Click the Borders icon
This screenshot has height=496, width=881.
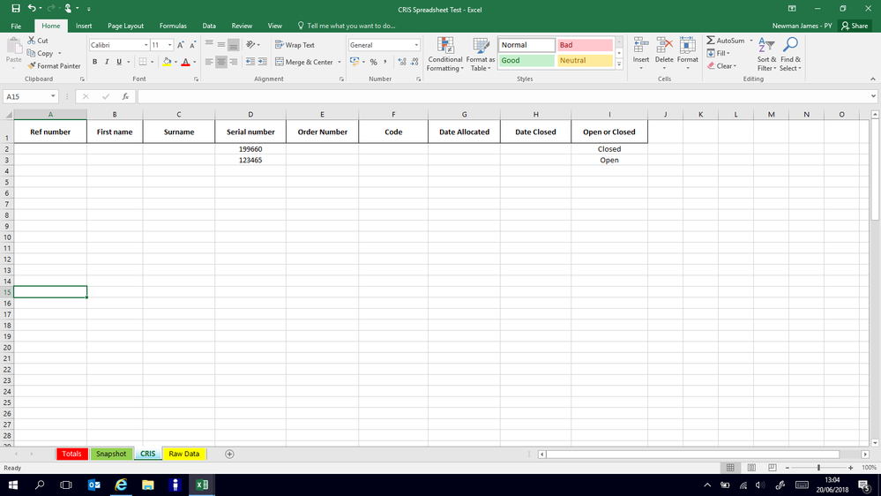tap(143, 62)
